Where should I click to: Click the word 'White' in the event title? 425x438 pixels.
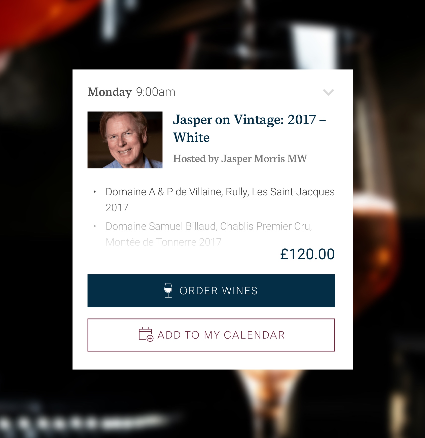[x=191, y=138]
